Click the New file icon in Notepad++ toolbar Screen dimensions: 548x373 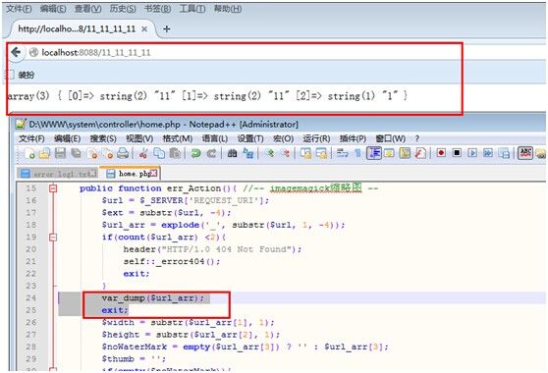point(29,153)
